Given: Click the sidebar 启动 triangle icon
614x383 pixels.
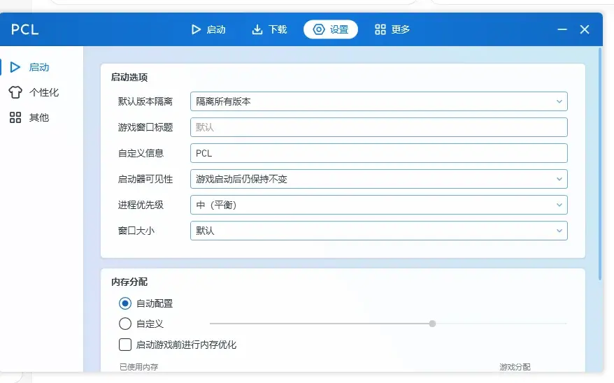Looking at the screenshot, I should tap(15, 67).
